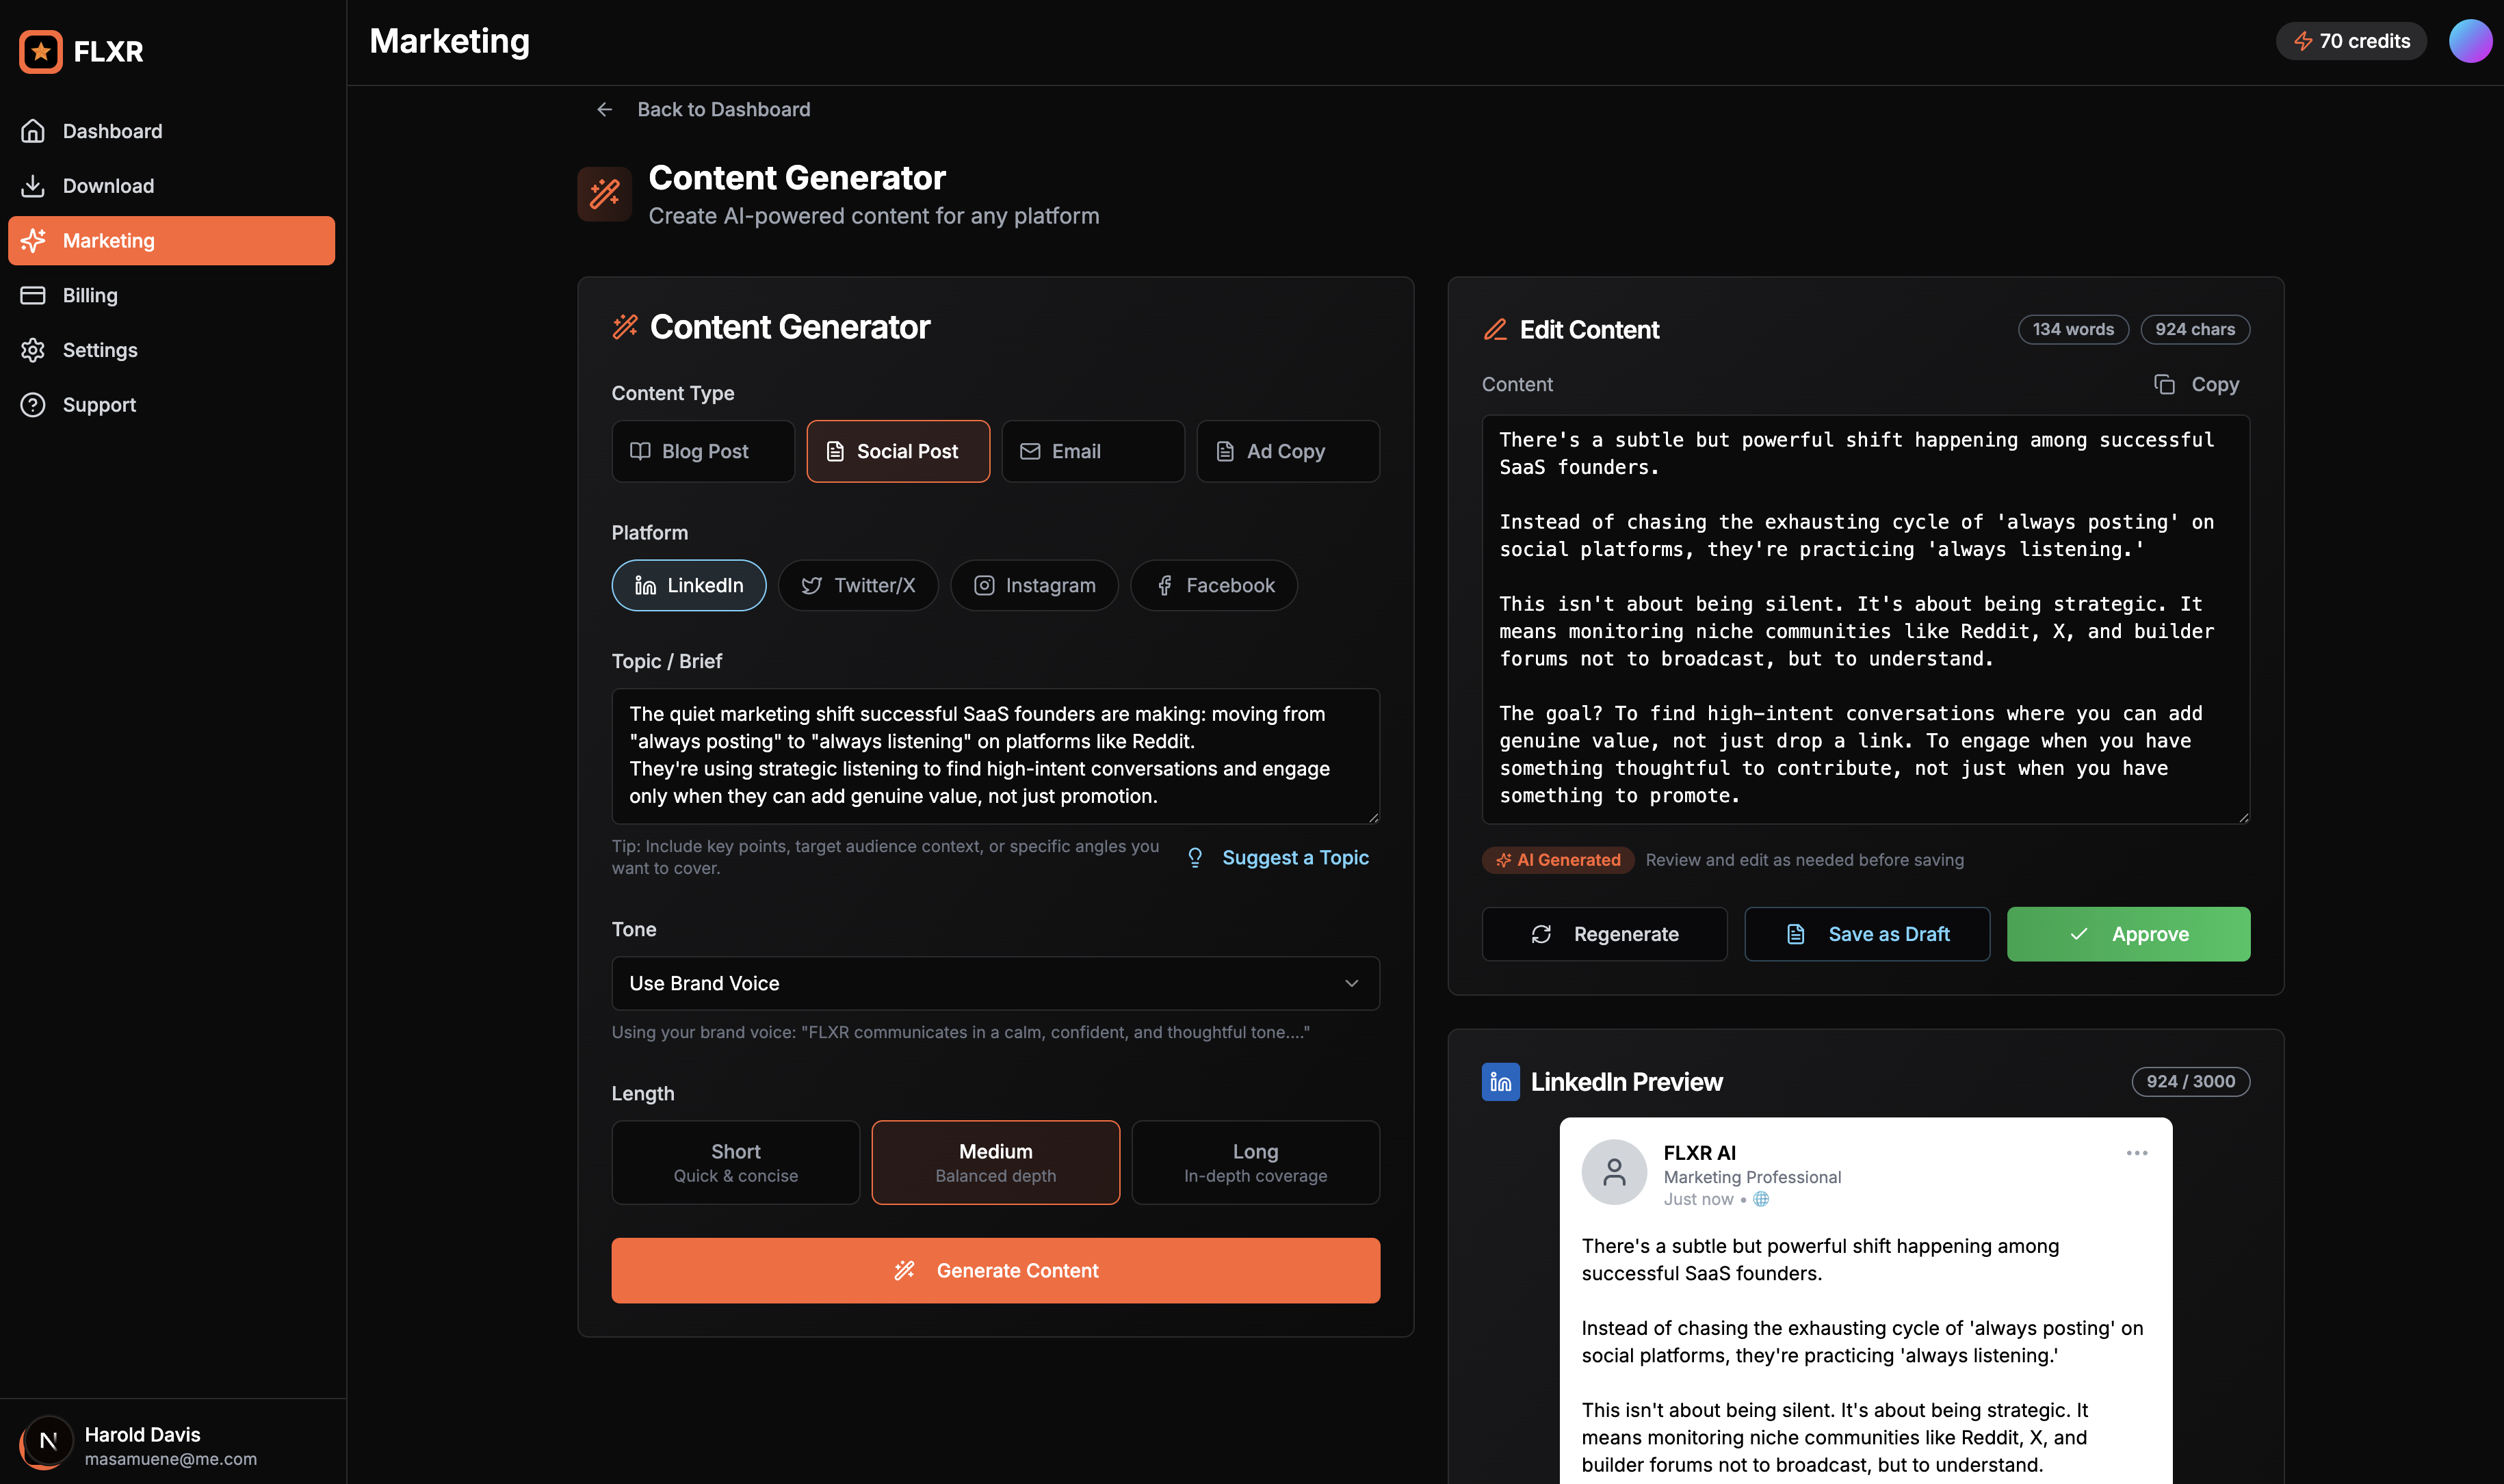Open Billing from the sidebar
The height and width of the screenshot is (1484, 2504).
click(90, 295)
